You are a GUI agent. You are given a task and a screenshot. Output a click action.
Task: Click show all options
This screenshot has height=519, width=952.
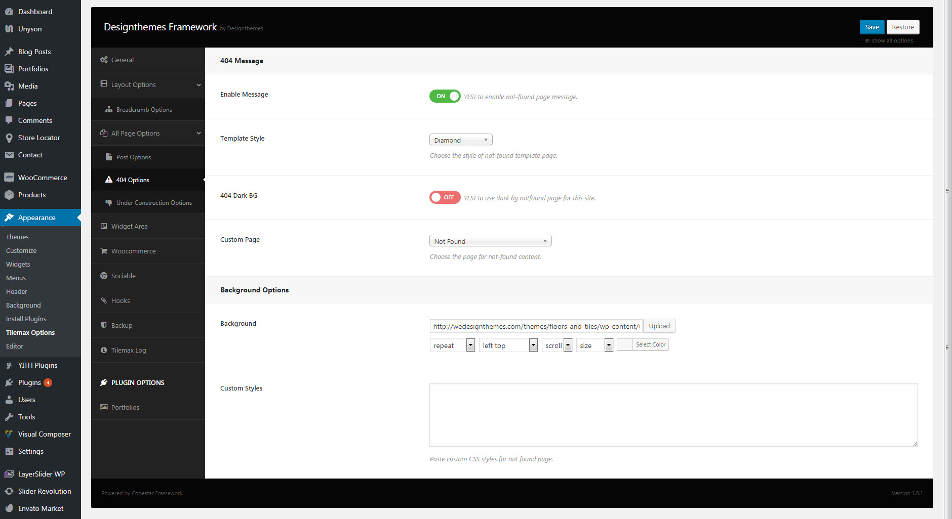pos(889,40)
